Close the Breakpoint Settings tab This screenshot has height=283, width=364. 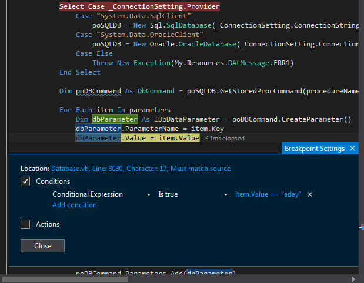(x=352, y=149)
